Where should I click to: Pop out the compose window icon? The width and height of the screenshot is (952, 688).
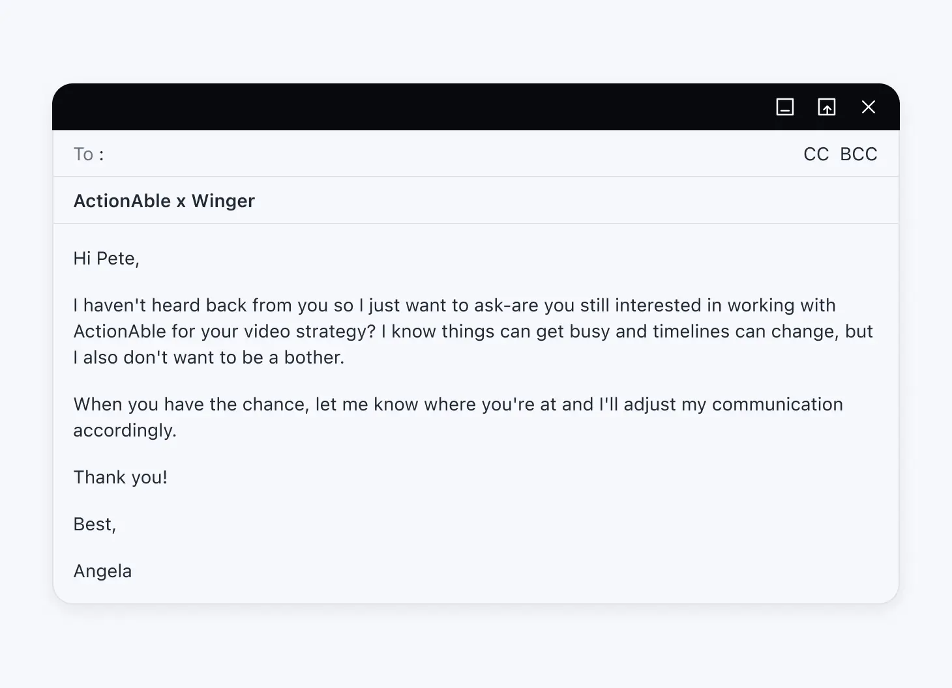[827, 107]
